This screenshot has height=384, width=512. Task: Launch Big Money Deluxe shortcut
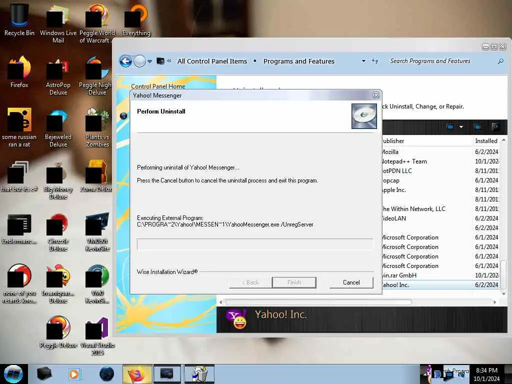58,180
